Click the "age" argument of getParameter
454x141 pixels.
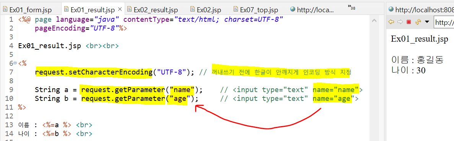[180, 99]
